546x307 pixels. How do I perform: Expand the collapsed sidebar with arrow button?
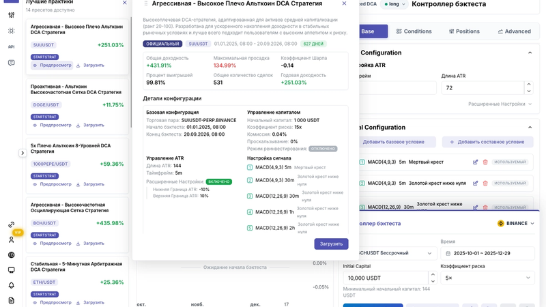point(23,153)
